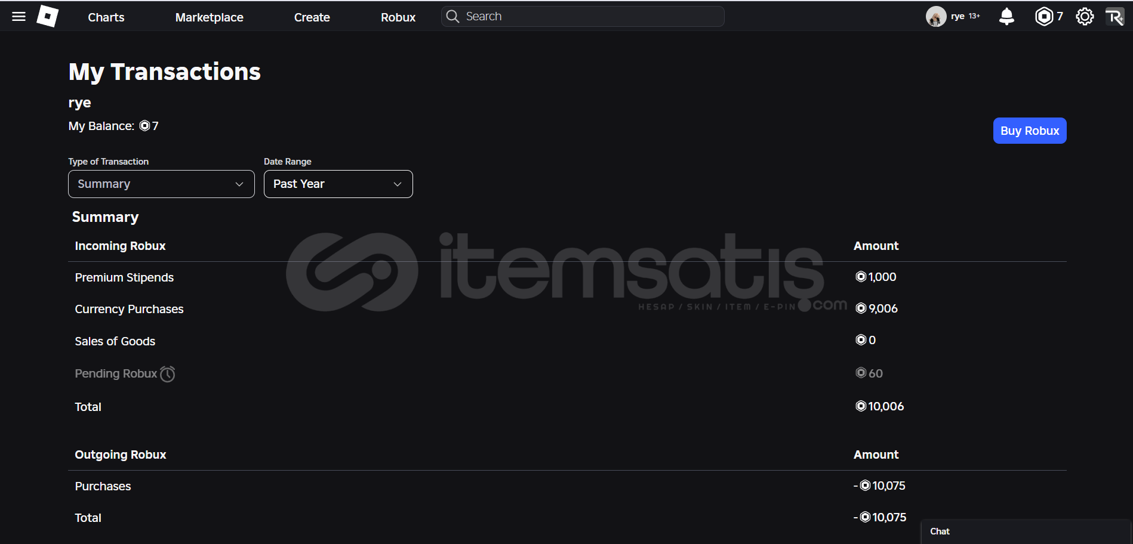This screenshot has width=1133, height=544.
Task: Open the hamburger navigation menu
Action: point(19,16)
